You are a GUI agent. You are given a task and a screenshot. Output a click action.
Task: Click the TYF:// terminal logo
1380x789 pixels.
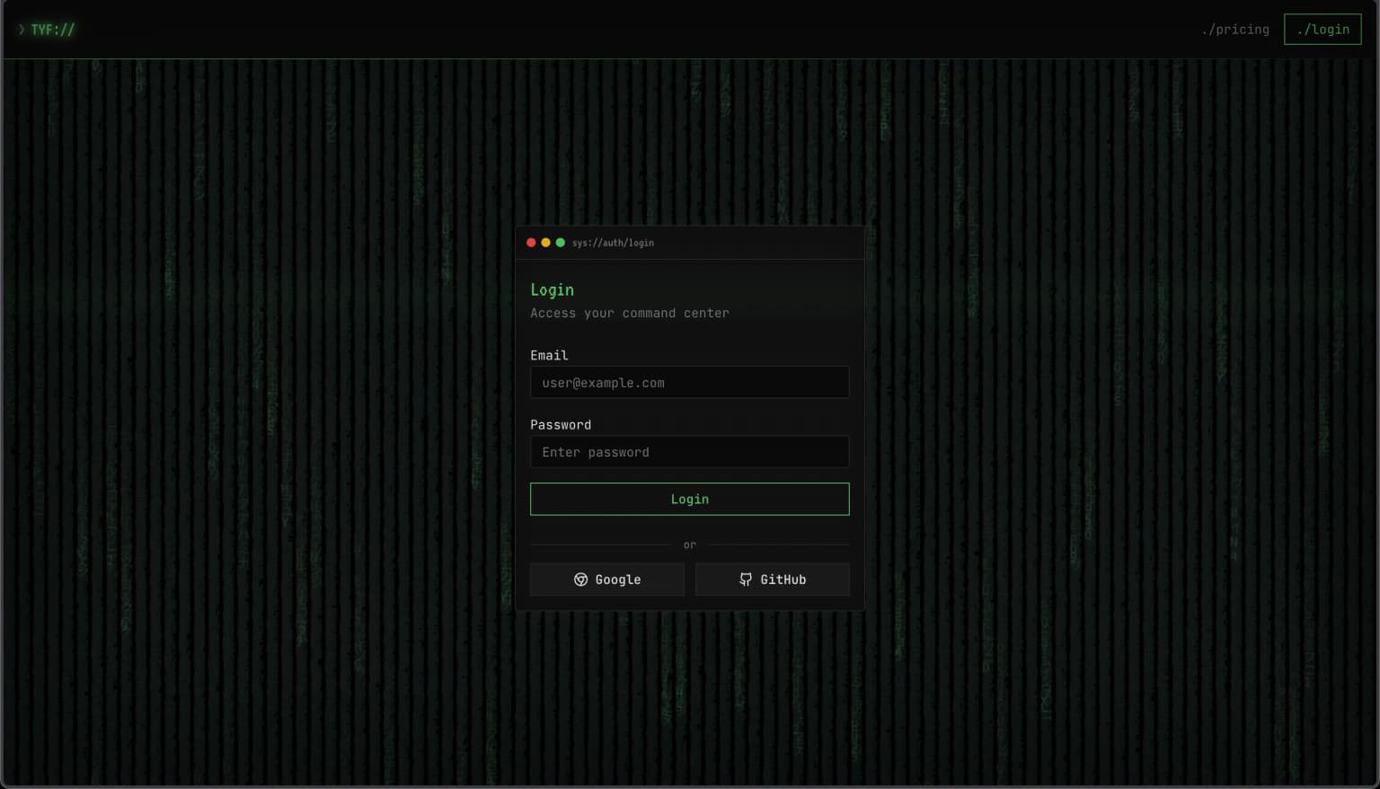click(51, 29)
